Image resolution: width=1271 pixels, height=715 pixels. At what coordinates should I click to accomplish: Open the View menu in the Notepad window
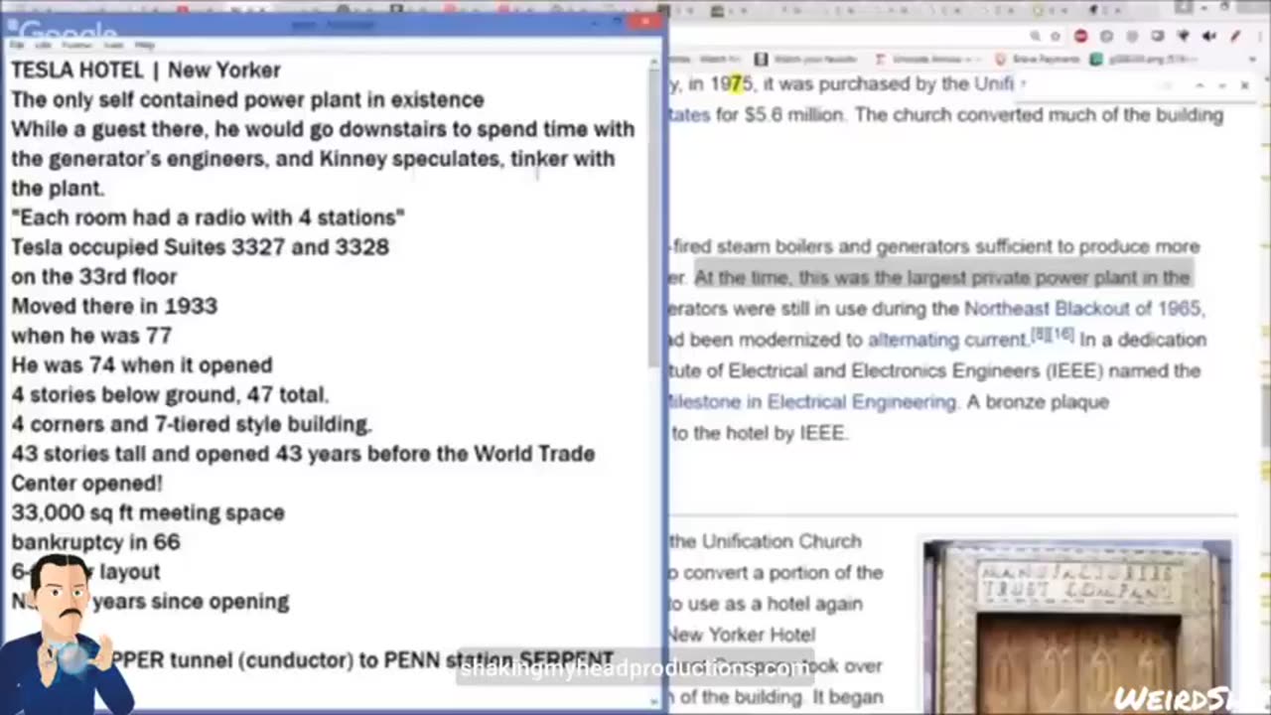point(113,45)
